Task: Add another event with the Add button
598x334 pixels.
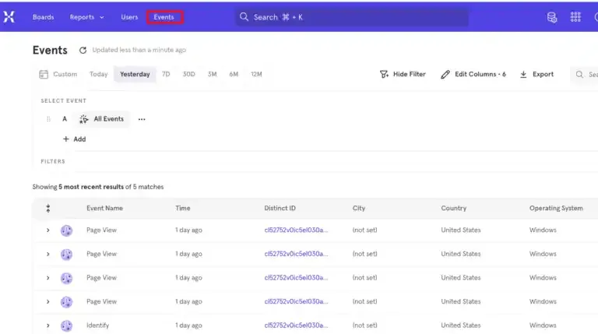Action: (75, 139)
